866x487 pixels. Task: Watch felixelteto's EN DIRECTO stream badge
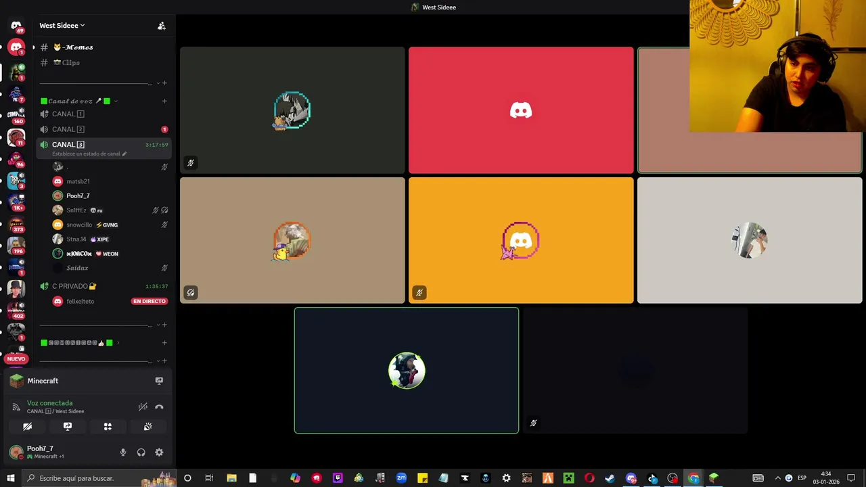coord(149,301)
